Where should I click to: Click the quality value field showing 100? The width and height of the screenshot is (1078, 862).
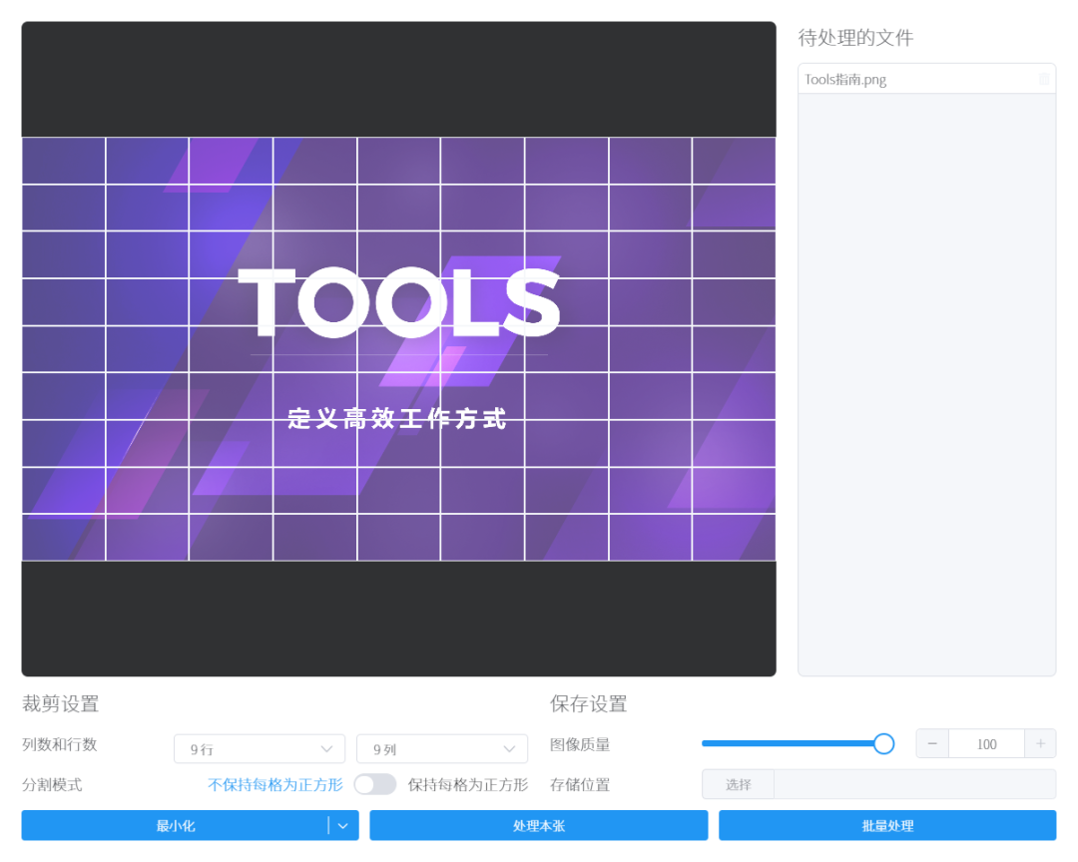(x=986, y=743)
